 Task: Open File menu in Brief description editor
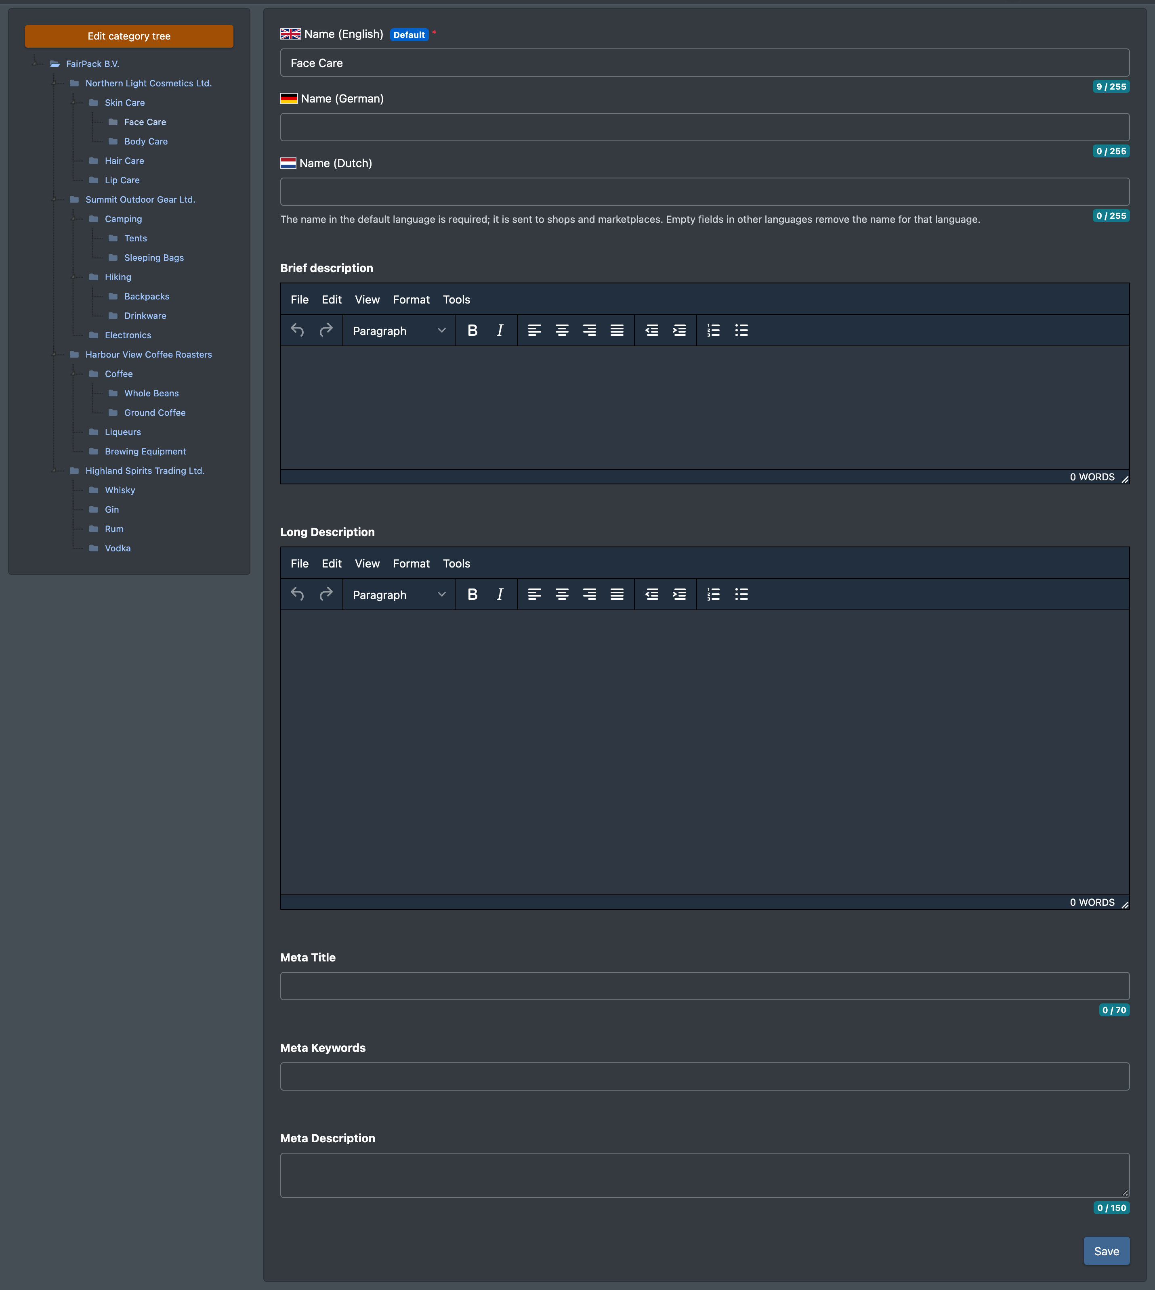pos(300,299)
